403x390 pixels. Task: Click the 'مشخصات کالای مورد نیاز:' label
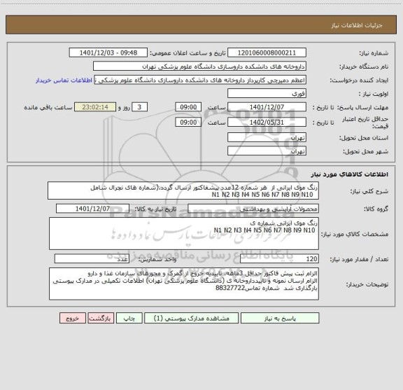(x=355, y=234)
